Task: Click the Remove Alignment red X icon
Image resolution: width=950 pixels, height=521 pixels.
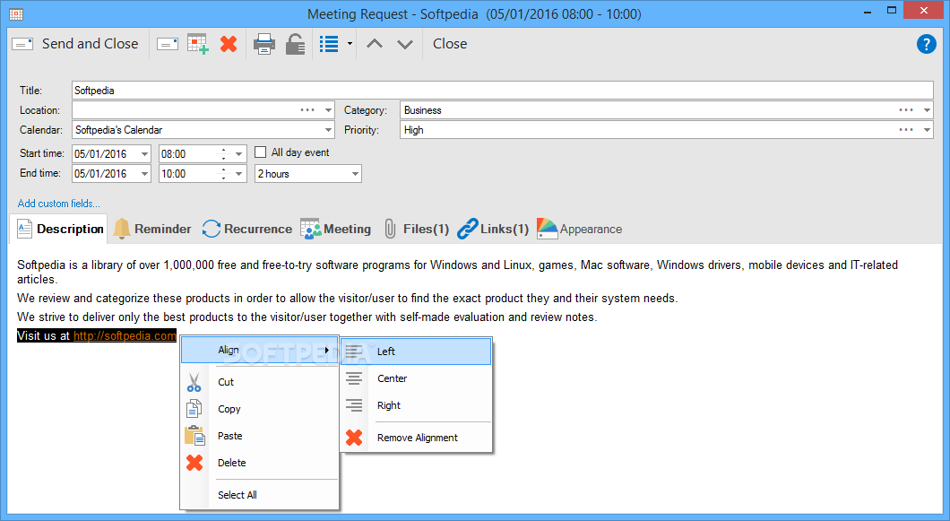Action: [x=354, y=438]
